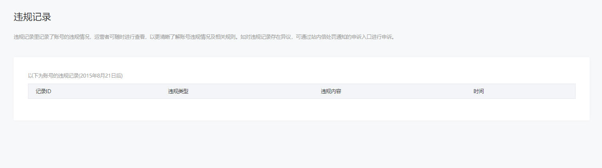Select the 记录ID column header
The height and width of the screenshot is (168, 602).
tap(44, 91)
